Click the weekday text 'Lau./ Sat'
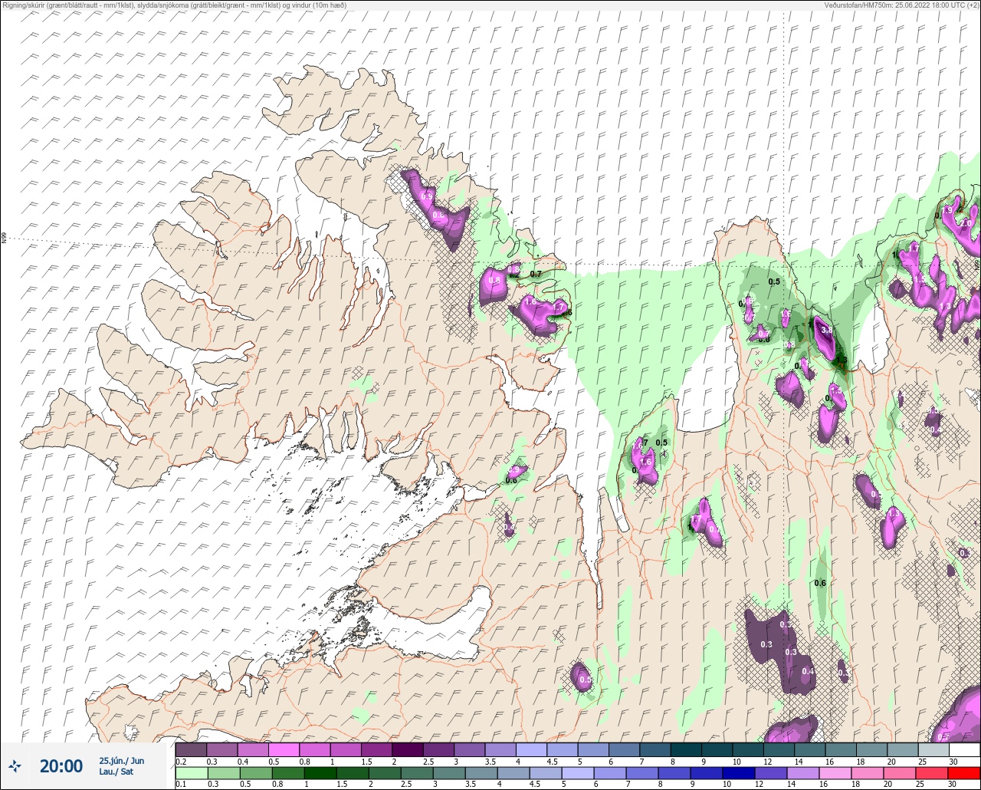The width and height of the screenshot is (981, 790). 116,772
